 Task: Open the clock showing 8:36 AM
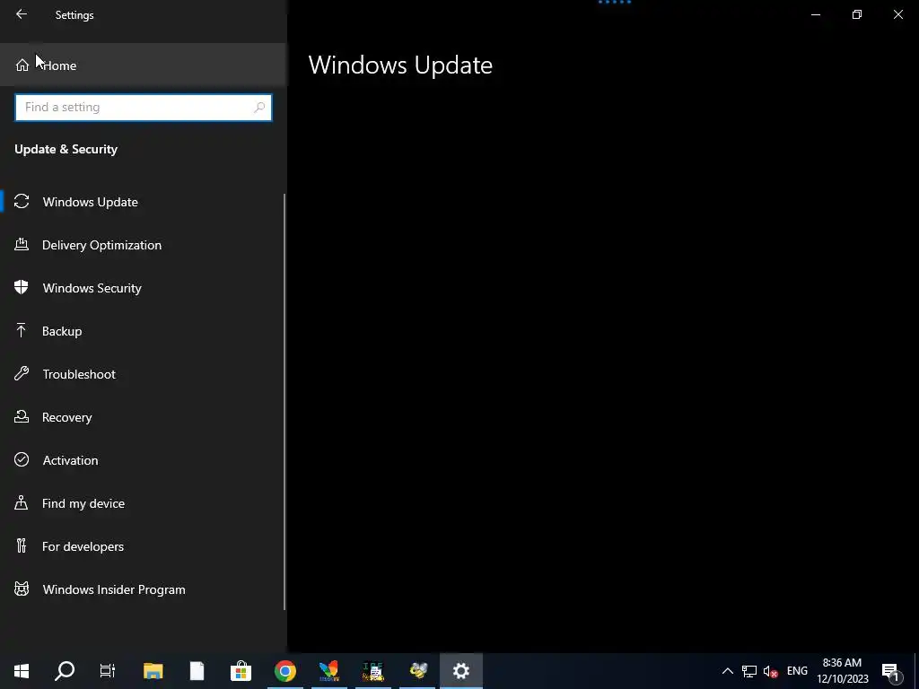[x=843, y=671]
